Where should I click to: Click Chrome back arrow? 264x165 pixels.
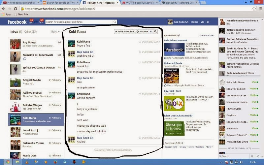point(4,9)
